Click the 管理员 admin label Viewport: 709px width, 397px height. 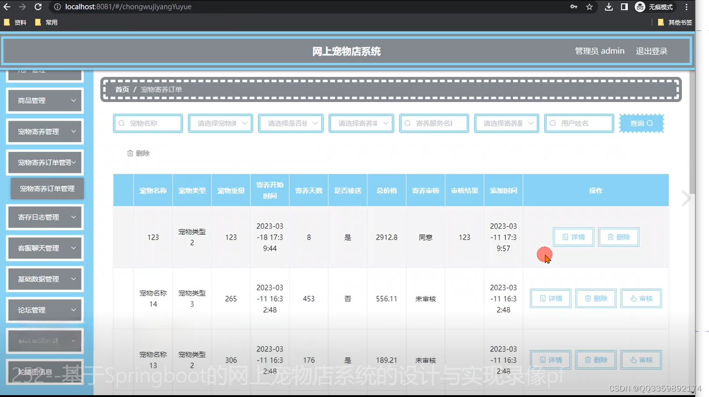(x=599, y=51)
